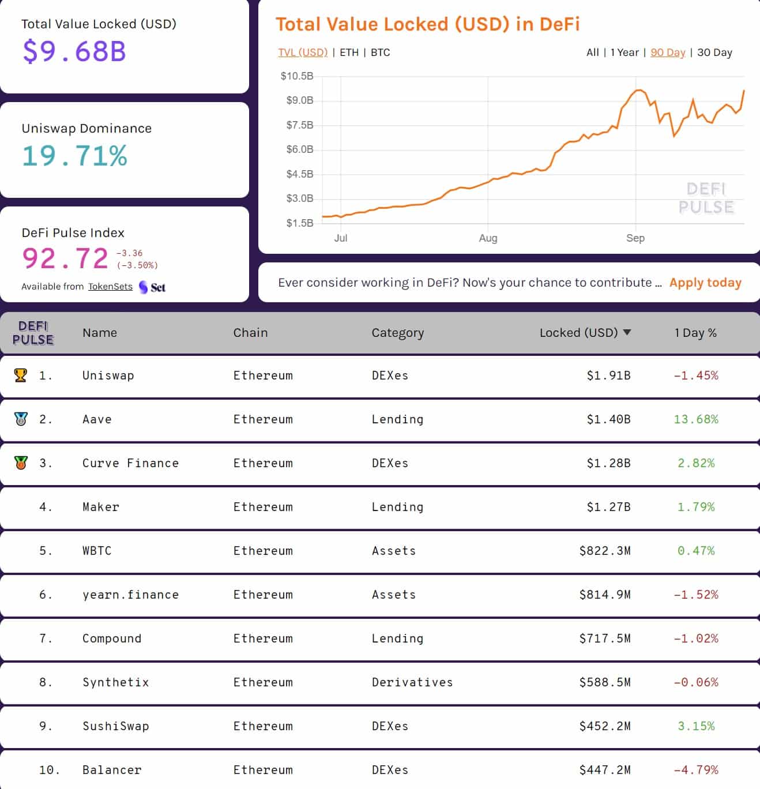Select the TVL (USD) chart option
Viewport: 760px width, 789px height.
303,52
